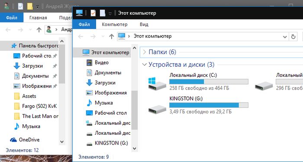Screen dimensions: 303x162
Task: Open address bar history dropdown
Action: coord(285,36)
